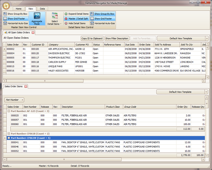212x170 pixels.
Task: Click Add To Favorites button
Action: point(143,38)
